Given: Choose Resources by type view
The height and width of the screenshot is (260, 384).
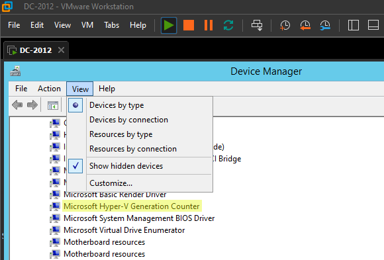Looking at the screenshot, I should (140, 134).
